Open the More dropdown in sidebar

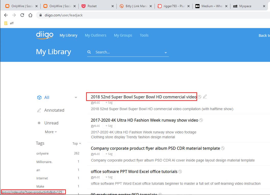[51, 132]
